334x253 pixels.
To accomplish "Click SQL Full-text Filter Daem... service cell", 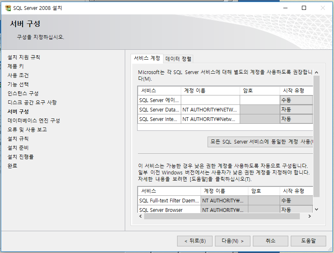I will click(x=169, y=200).
